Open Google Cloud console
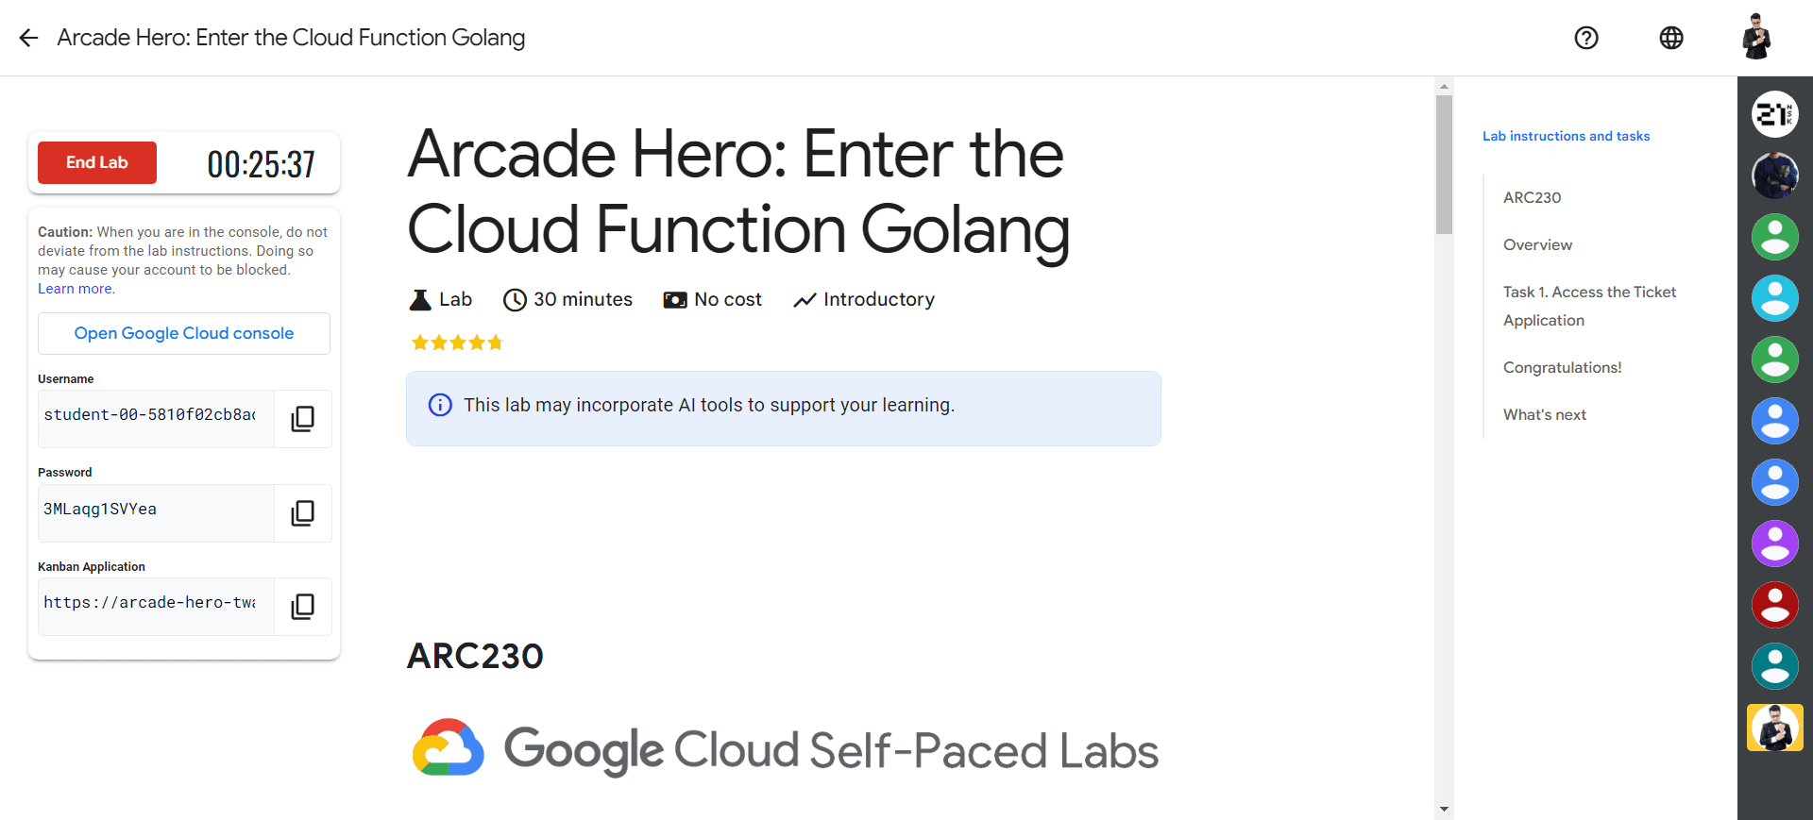 click(184, 333)
